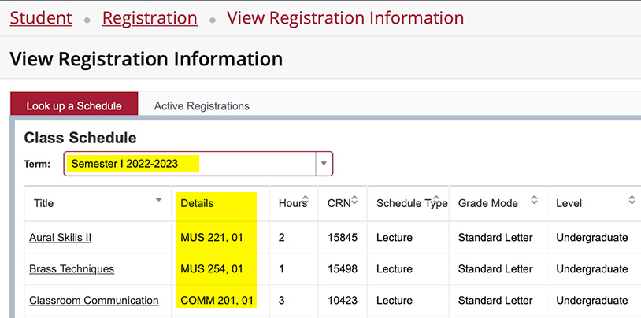Image resolution: width=641 pixels, height=318 pixels.
Task: Switch to Active Registrations tab
Action: point(202,105)
